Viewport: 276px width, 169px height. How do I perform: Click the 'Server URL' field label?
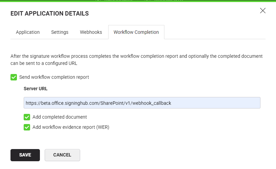36,89
